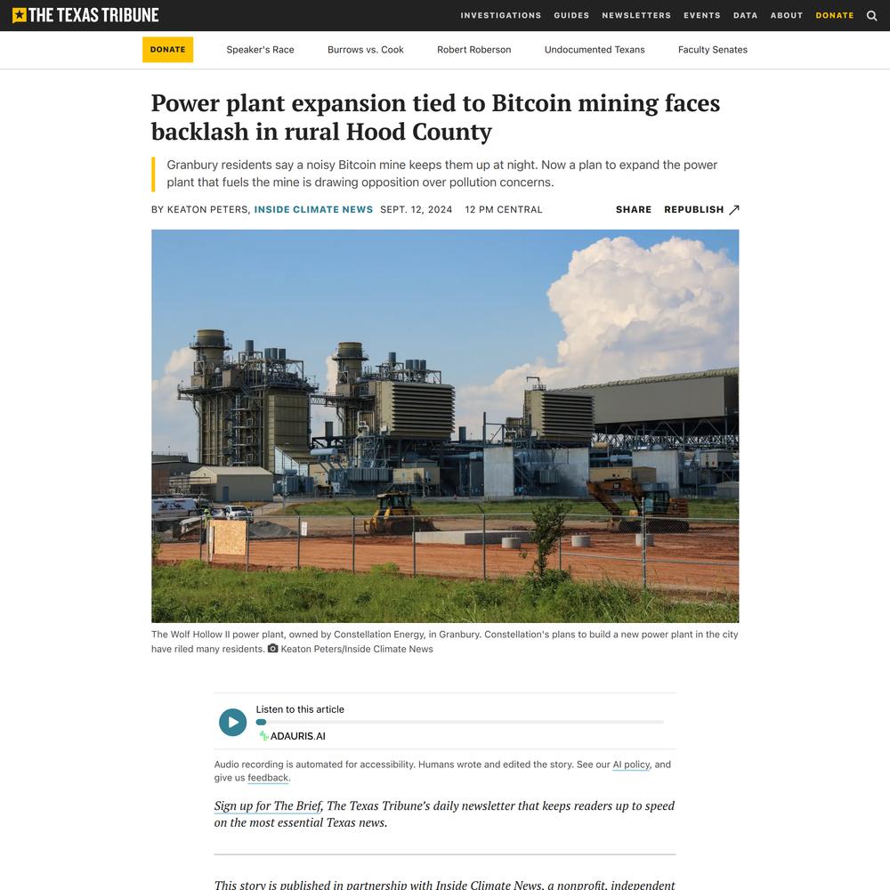Image resolution: width=890 pixels, height=890 pixels.
Task: Open the Burrows vs. Cook topic
Action: [366, 49]
